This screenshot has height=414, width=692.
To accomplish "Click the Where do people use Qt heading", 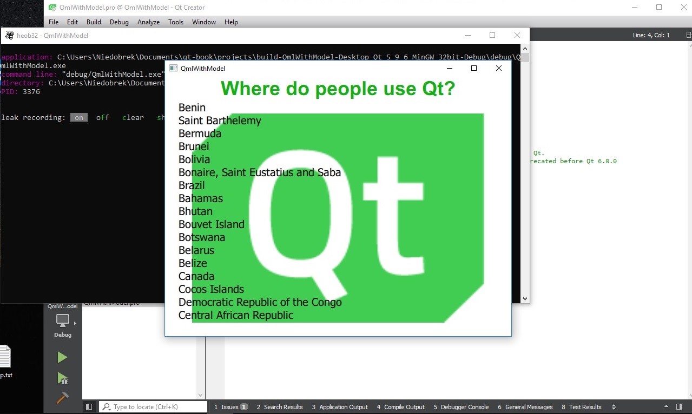I will pos(338,88).
